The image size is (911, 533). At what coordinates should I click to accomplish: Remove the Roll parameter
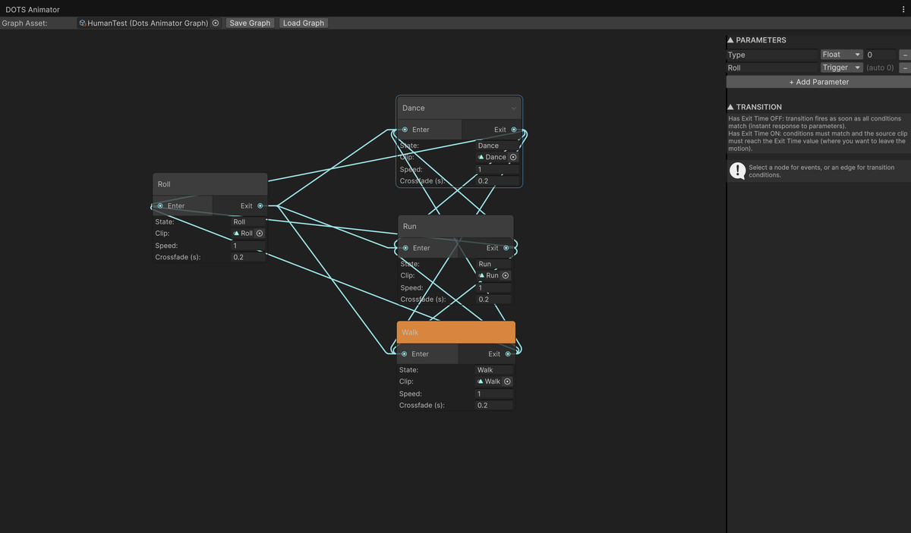(904, 68)
